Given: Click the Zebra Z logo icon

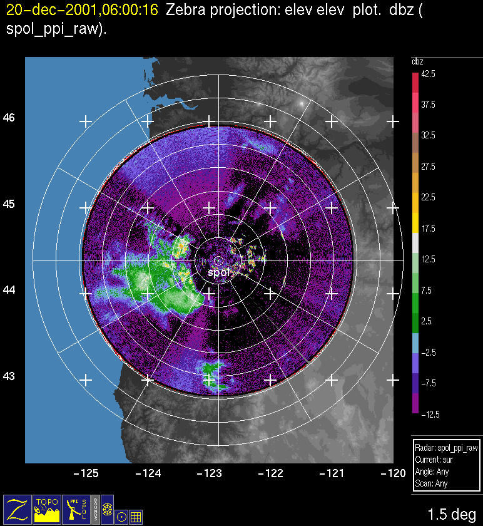Looking at the screenshot, I should 17,508.
